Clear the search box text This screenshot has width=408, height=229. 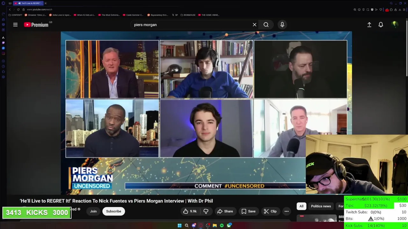click(254, 24)
